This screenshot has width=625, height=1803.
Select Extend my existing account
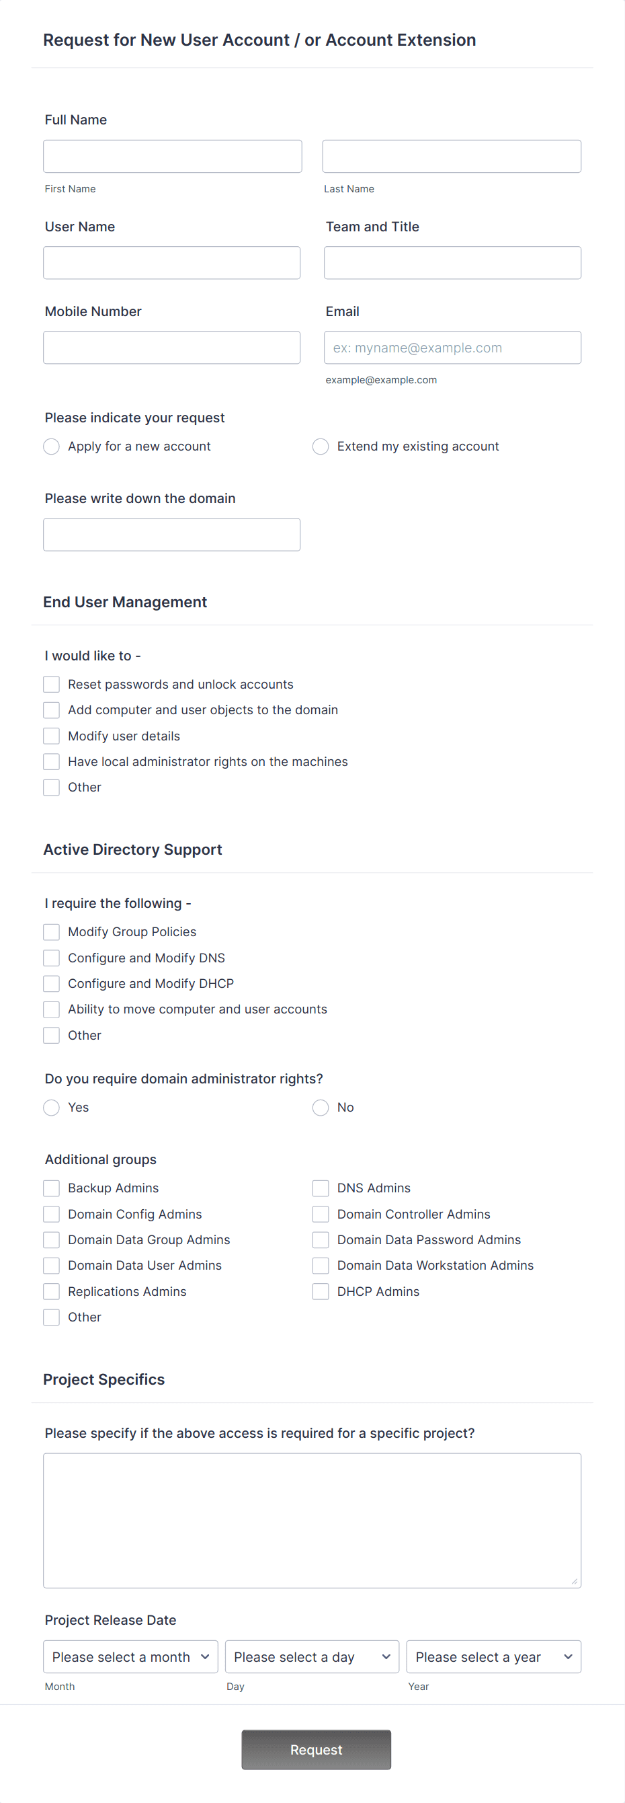click(320, 446)
